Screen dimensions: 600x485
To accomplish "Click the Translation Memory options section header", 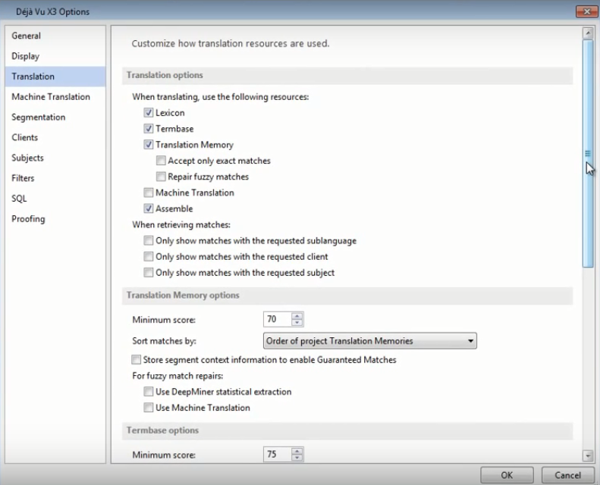I will tap(347, 296).
